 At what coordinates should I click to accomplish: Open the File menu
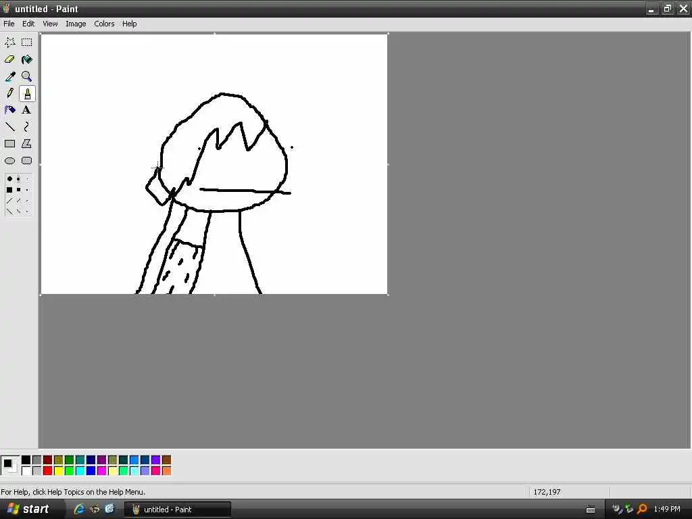pos(9,24)
